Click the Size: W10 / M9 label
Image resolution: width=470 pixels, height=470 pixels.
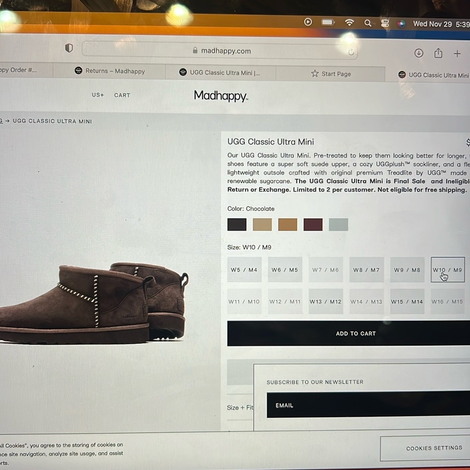250,247
